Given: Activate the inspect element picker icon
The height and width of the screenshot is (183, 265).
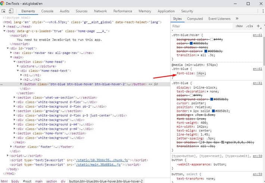Looking at the screenshot, I should (x=3, y=11).
